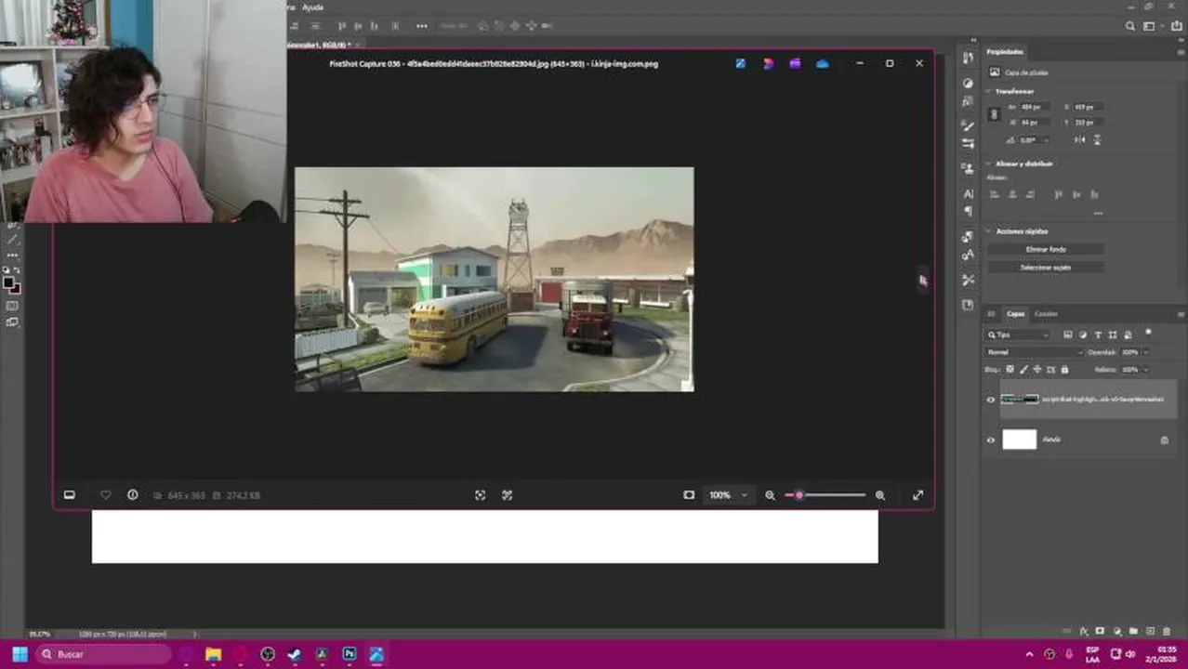Mark image as favorite with heart icon
This screenshot has height=669, width=1188.
[105, 495]
